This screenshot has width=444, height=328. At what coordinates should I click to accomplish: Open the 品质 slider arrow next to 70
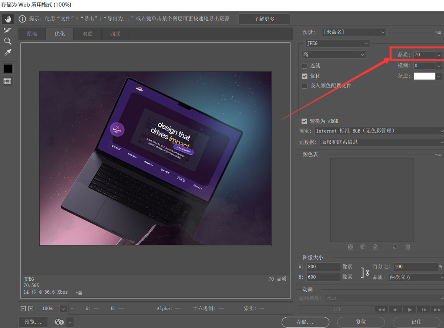click(x=439, y=55)
